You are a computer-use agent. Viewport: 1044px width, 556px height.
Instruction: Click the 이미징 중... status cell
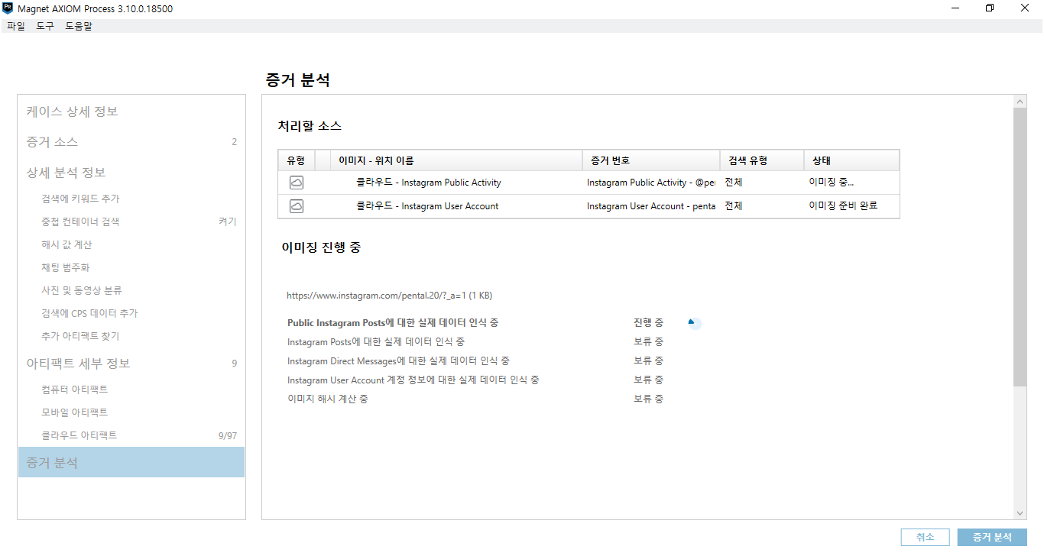point(832,183)
